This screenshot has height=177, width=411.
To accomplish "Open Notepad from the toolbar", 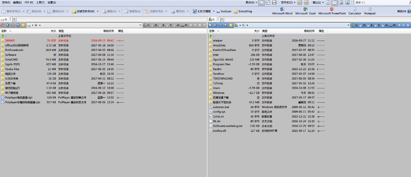I will (x=369, y=11).
